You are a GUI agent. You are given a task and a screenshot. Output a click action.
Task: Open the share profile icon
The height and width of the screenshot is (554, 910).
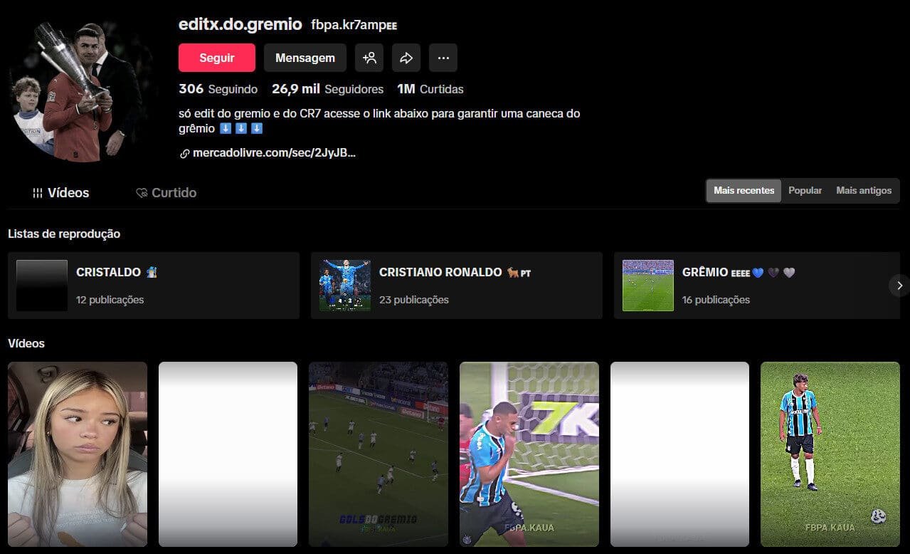coord(406,58)
